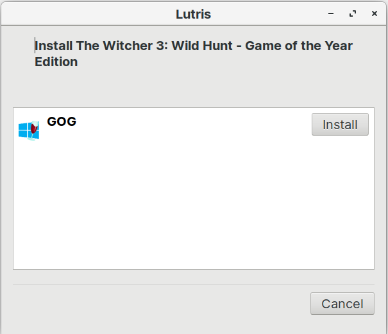The image size is (388, 334).
Task: Click the Windows-logo Wine icon beside GOG
Action: (x=24, y=132)
